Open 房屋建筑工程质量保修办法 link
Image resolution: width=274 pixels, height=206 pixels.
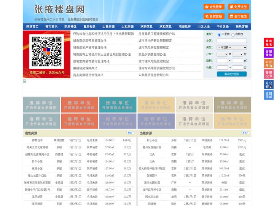[x=157, y=34]
